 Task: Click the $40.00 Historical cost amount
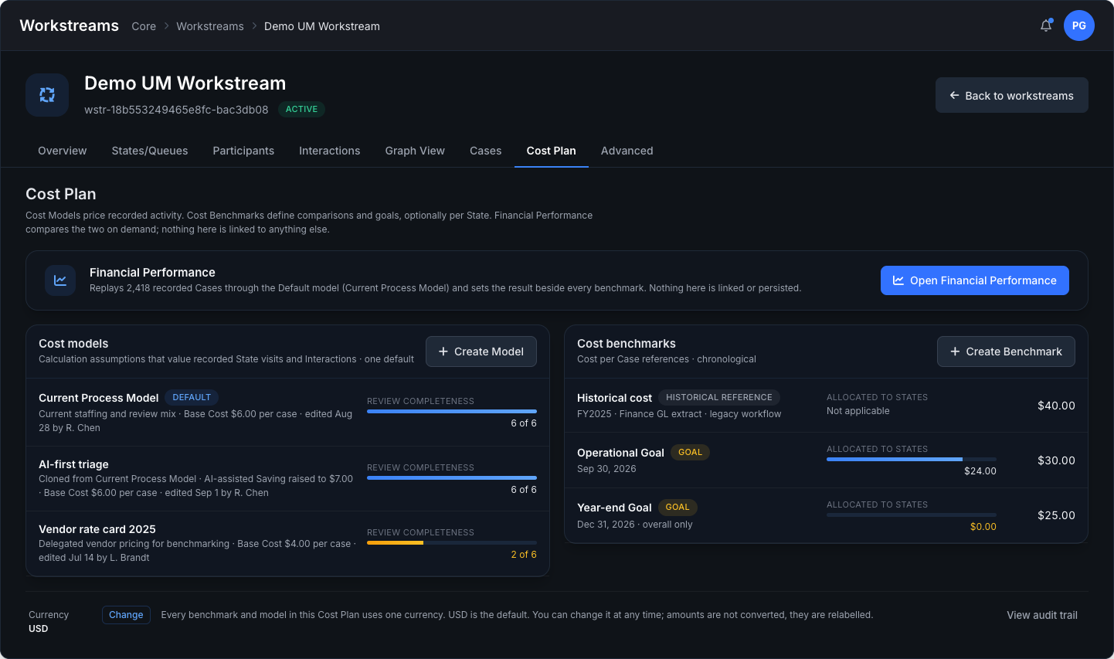tap(1056, 405)
